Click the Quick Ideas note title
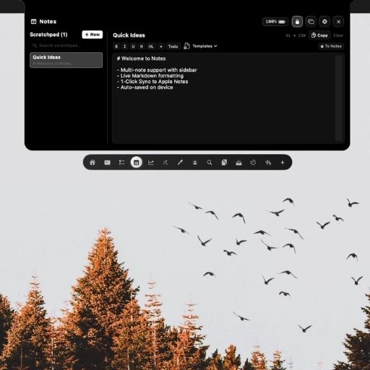The image size is (370, 370). click(x=129, y=35)
